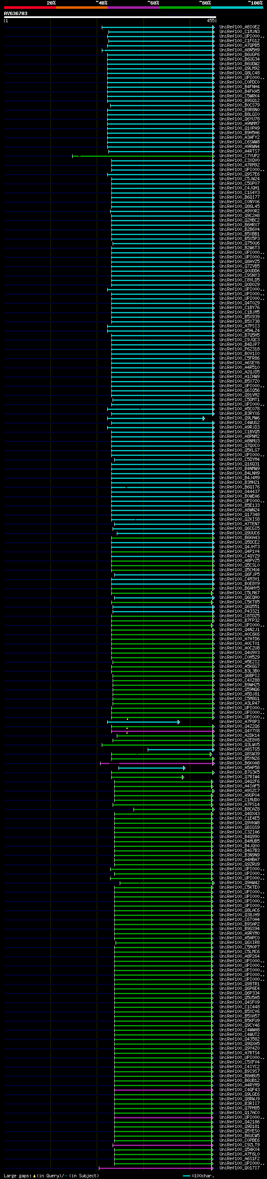Screen dimensions: 267x1179
Task: Select the UniRef100_Q5KLG7 label
Action: click(x=239, y=450)
